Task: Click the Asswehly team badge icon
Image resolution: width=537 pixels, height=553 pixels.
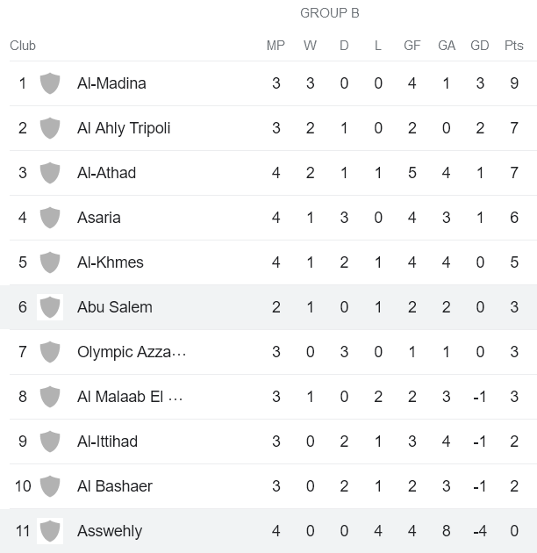Action: 50,531
